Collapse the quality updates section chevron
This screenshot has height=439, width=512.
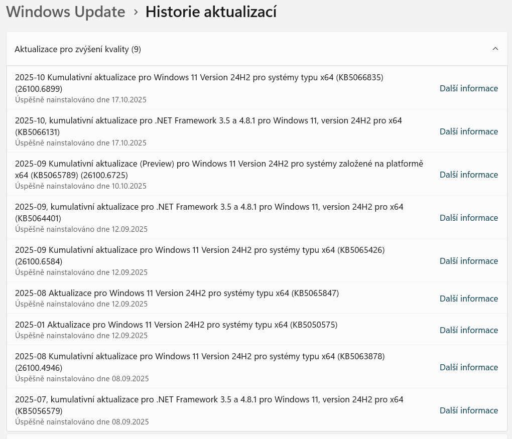[x=495, y=49]
